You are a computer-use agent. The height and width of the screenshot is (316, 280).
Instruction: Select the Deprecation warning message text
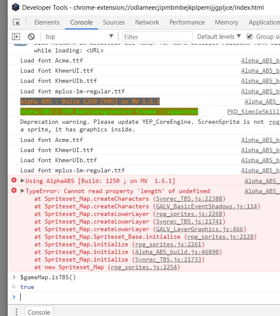(x=142, y=125)
